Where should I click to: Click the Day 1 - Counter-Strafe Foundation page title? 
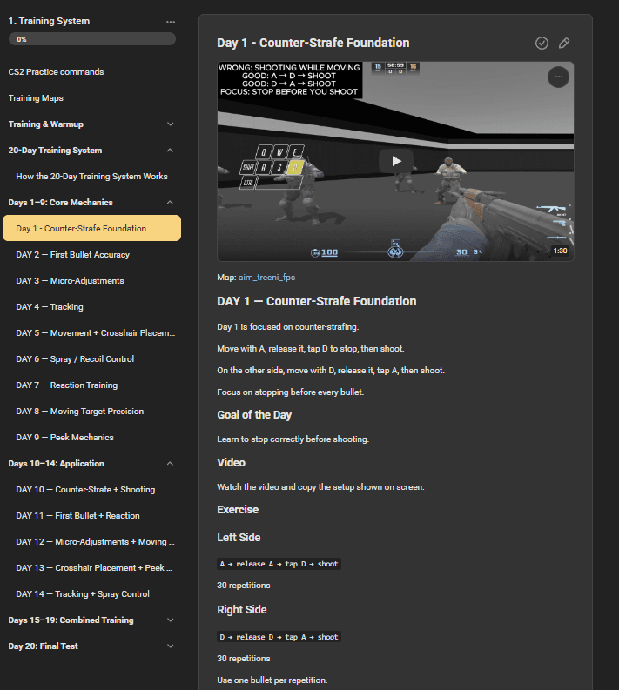pyautogui.click(x=313, y=43)
